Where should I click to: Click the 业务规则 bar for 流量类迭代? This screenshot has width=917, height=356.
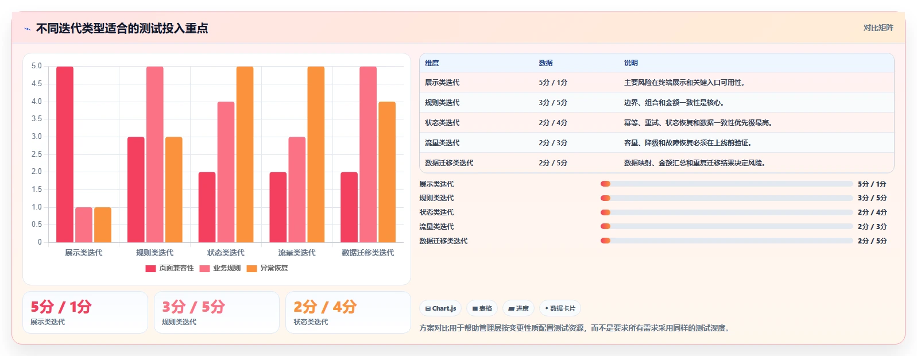297,189
